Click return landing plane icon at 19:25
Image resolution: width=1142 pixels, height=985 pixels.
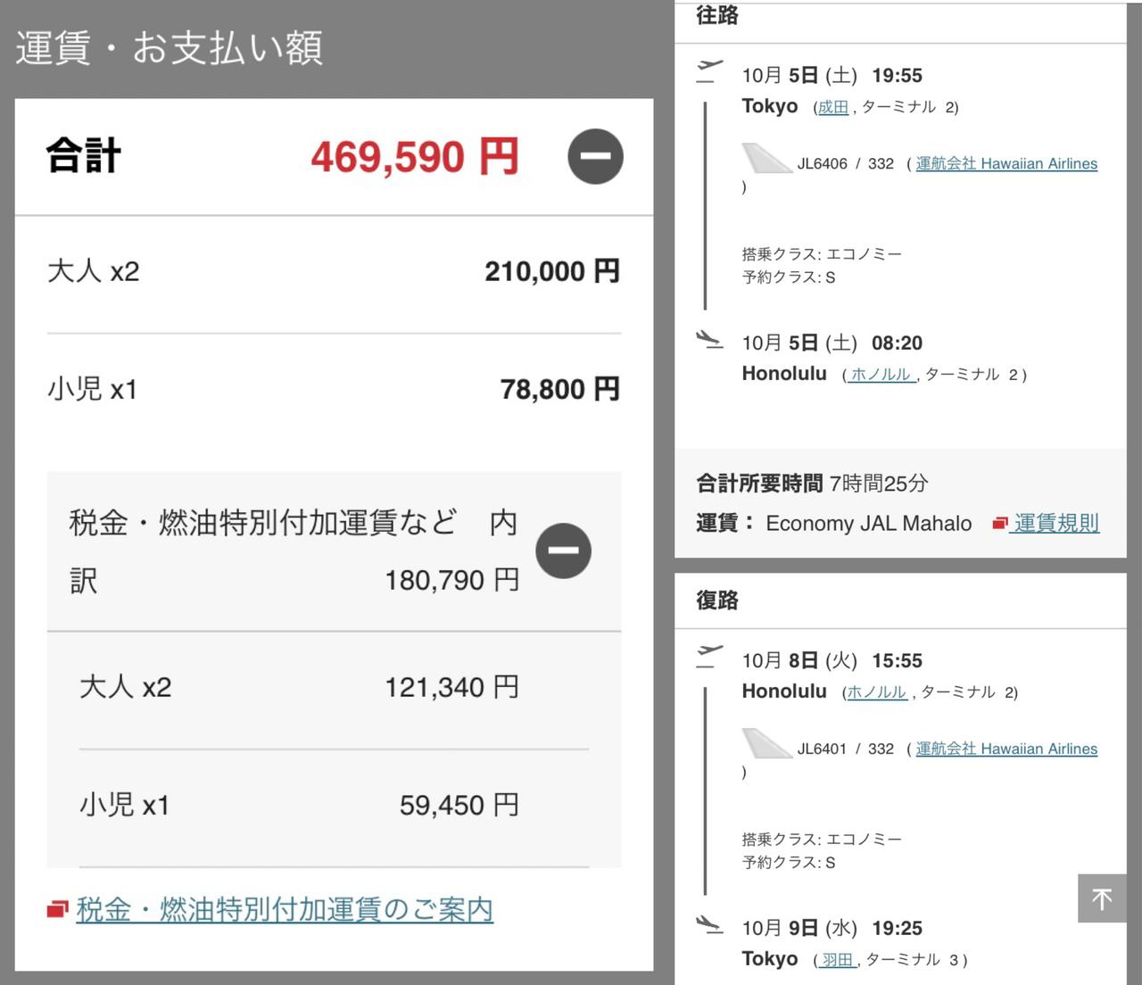point(709,924)
